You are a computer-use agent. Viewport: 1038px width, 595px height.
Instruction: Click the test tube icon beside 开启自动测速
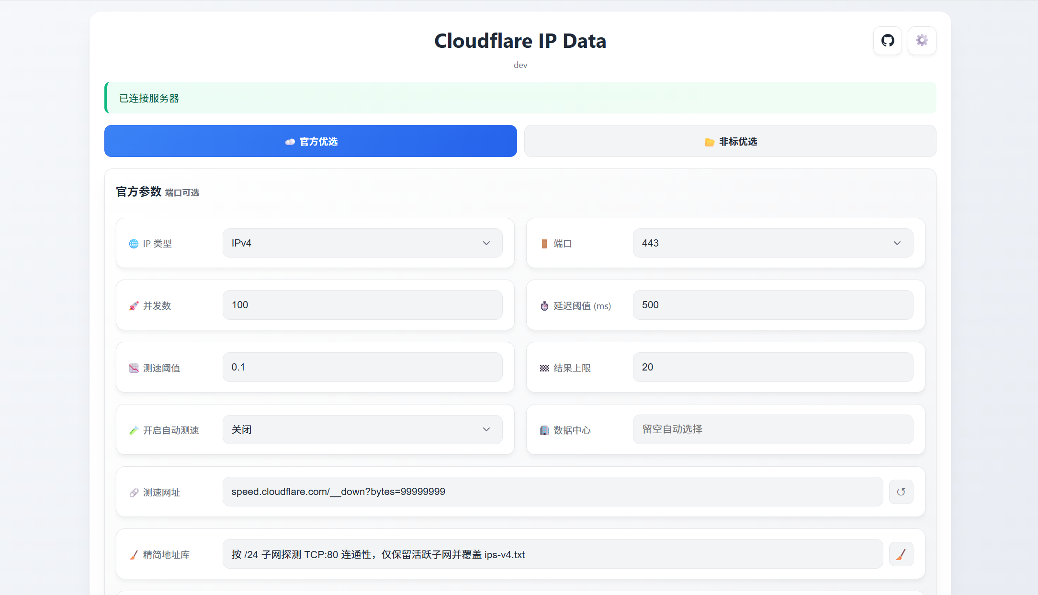tap(134, 430)
